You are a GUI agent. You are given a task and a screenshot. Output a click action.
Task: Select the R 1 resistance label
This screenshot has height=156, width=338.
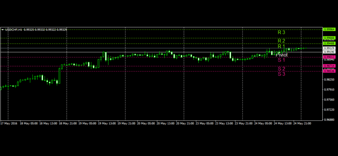pyautogui.click(x=281, y=47)
